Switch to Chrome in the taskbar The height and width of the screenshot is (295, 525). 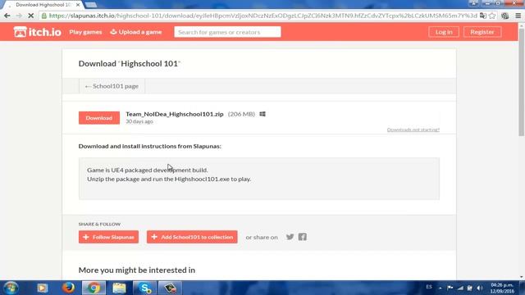pos(94,288)
